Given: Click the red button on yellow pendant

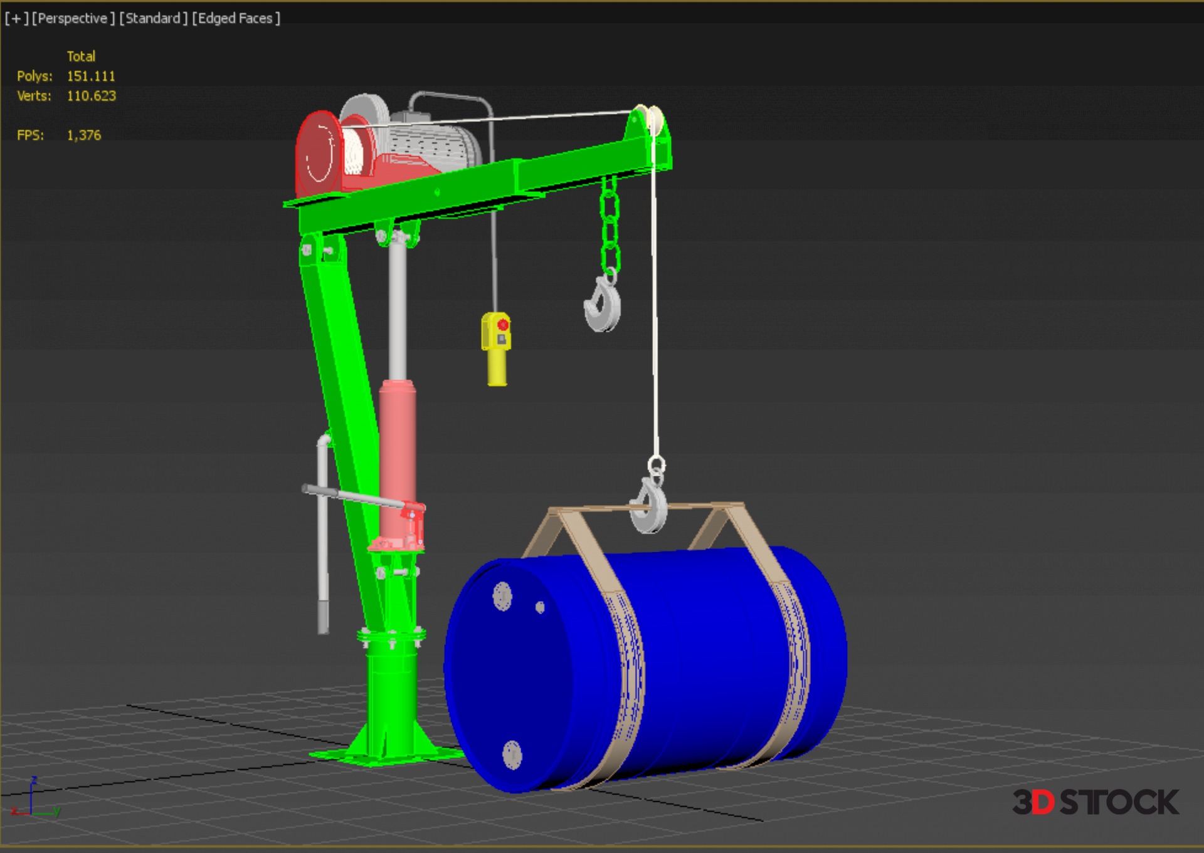Looking at the screenshot, I should point(502,325).
